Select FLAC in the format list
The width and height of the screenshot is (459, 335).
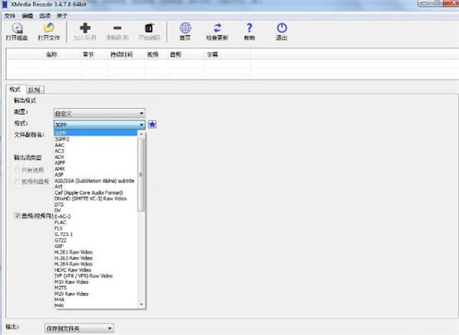(96, 222)
